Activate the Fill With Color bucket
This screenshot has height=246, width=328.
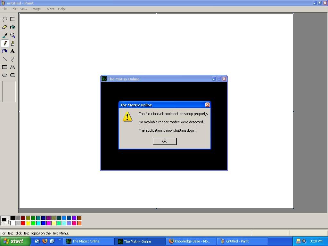coord(12,27)
